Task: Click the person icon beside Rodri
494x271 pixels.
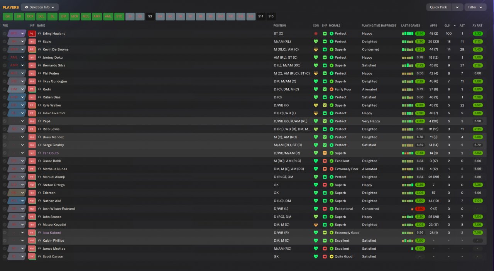Action: click(x=39, y=89)
